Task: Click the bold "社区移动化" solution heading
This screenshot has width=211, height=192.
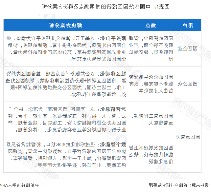Action: coord(120,73)
